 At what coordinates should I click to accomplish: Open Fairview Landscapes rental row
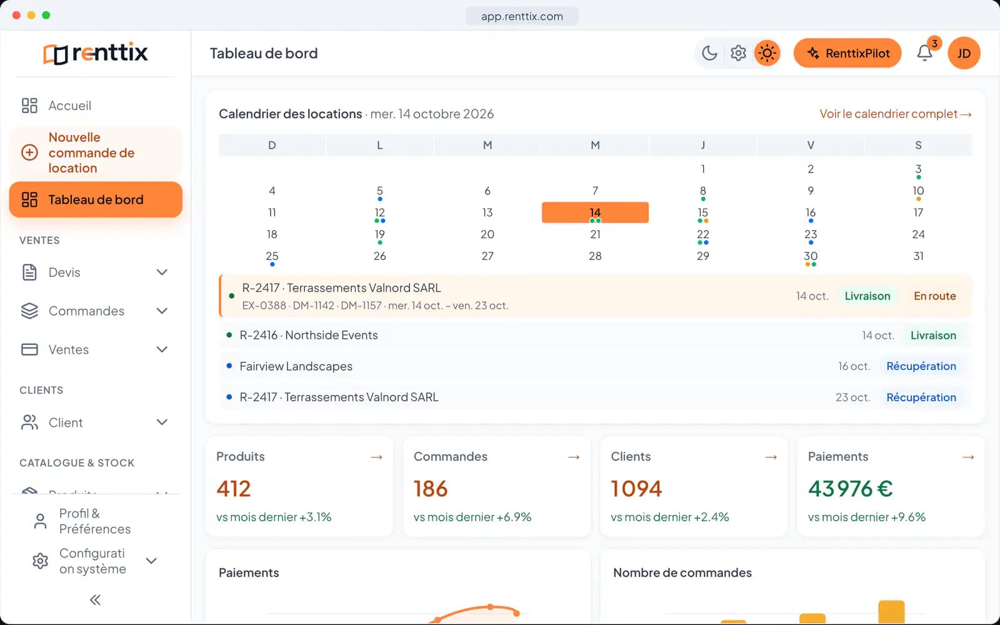pos(596,366)
